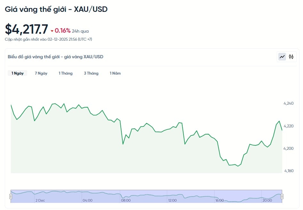Switch to the candlestick chart icon
The height and width of the screenshot is (210, 303).
point(291,57)
